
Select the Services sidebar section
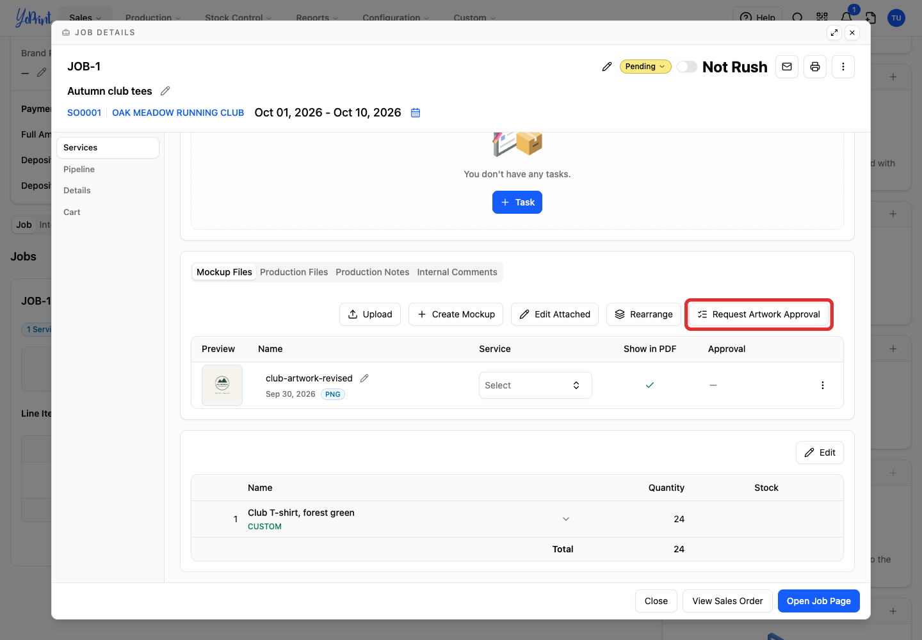coord(108,148)
